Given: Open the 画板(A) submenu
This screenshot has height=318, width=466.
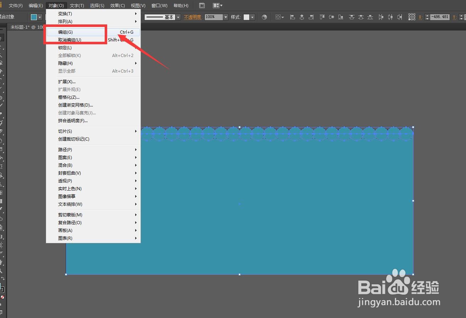Looking at the screenshot, I should pyautogui.click(x=93, y=230).
